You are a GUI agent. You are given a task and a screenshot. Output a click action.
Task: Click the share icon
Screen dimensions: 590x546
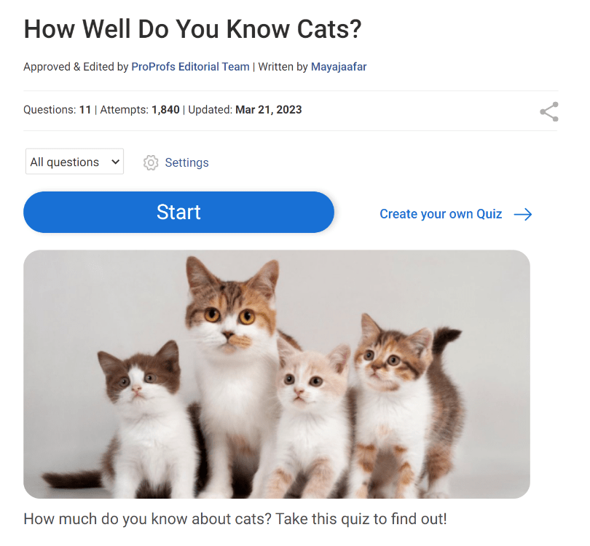[x=548, y=111]
